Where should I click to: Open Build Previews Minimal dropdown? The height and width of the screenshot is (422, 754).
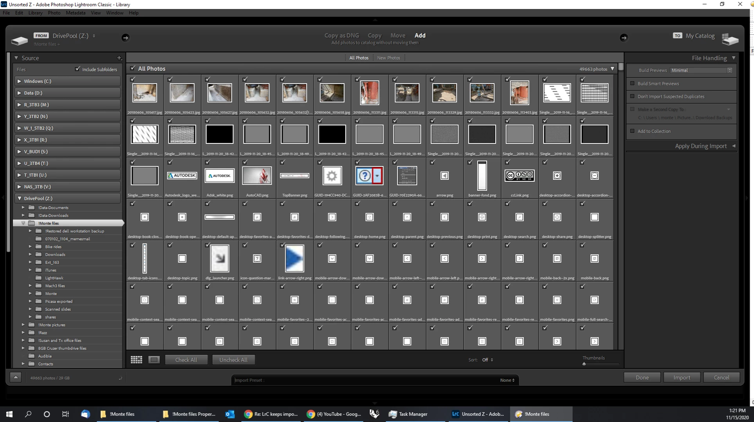click(701, 70)
